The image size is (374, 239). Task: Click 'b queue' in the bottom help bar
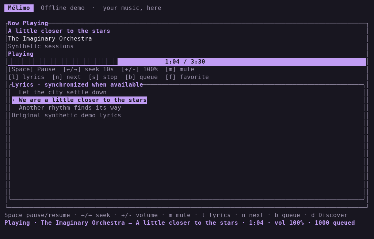pos(287,215)
